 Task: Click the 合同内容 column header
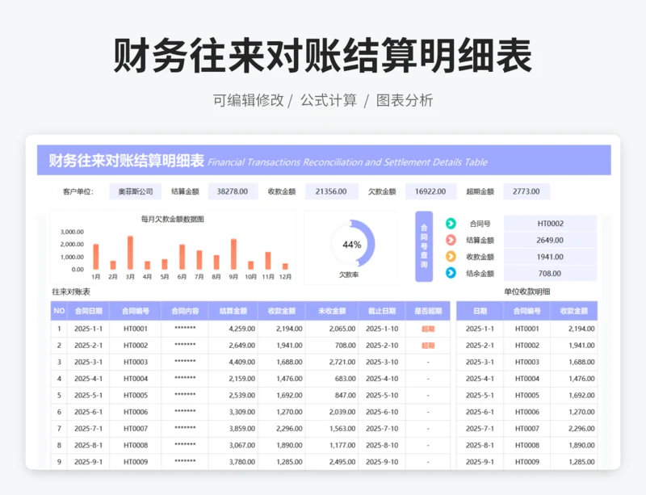(x=185, y=311)
